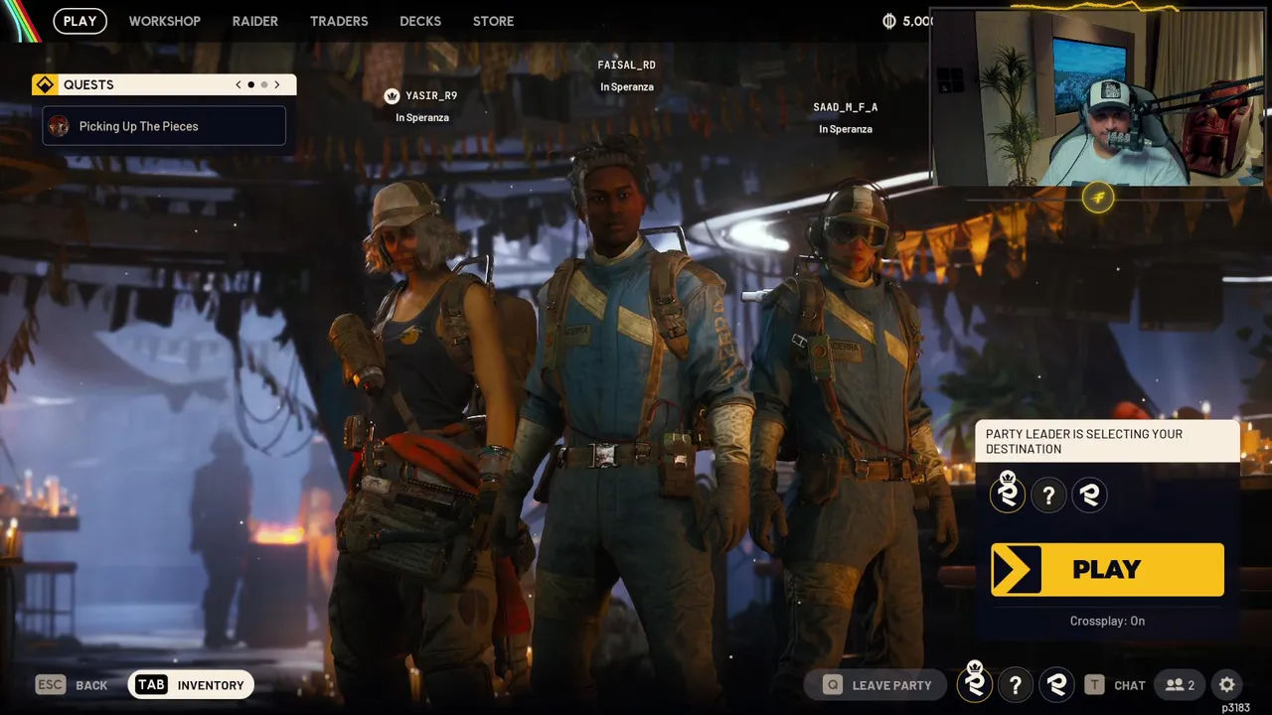This screenshot has width=1272, height=715.
Task: Click the crowned leader emblem in destination panel
Action: (x=1008, y=494)
